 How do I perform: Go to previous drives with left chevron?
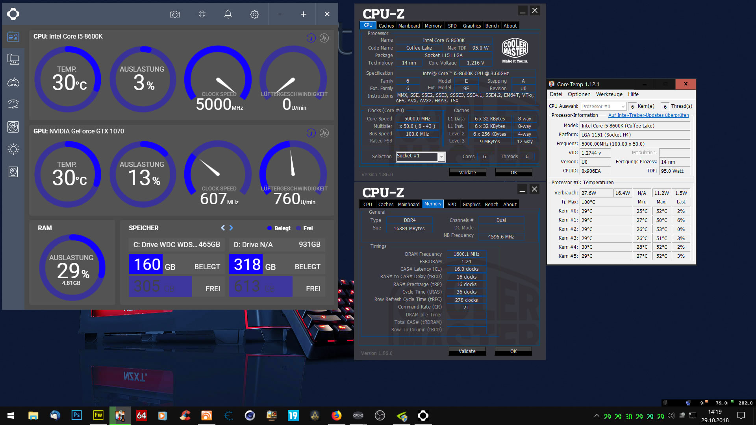tap(223, 228)
